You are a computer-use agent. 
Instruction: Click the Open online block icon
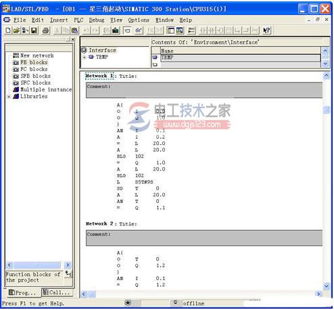(x=25, y=30)
